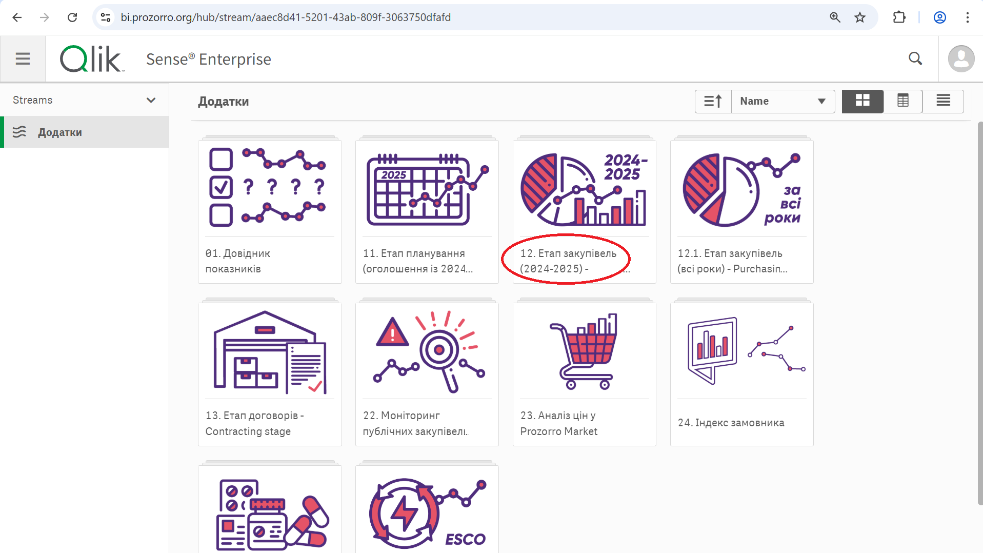
Task: Open 22. Моніторинг публічних закупівель app
Action: pos(427,373)
